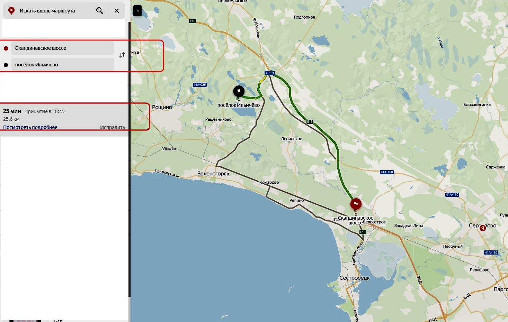
Task: Click the 41A-025 road shield on the map
Action: [x=199, y=85]
